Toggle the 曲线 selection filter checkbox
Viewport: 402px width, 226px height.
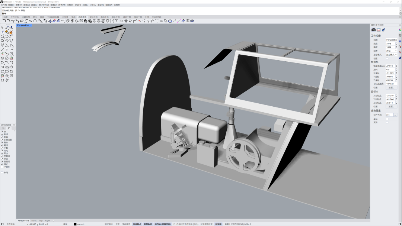(2, 134)
